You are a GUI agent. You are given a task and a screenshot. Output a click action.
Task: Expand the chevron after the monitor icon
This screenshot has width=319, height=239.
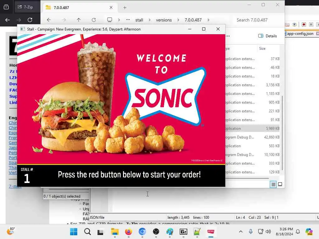click(x=119, y=20)
